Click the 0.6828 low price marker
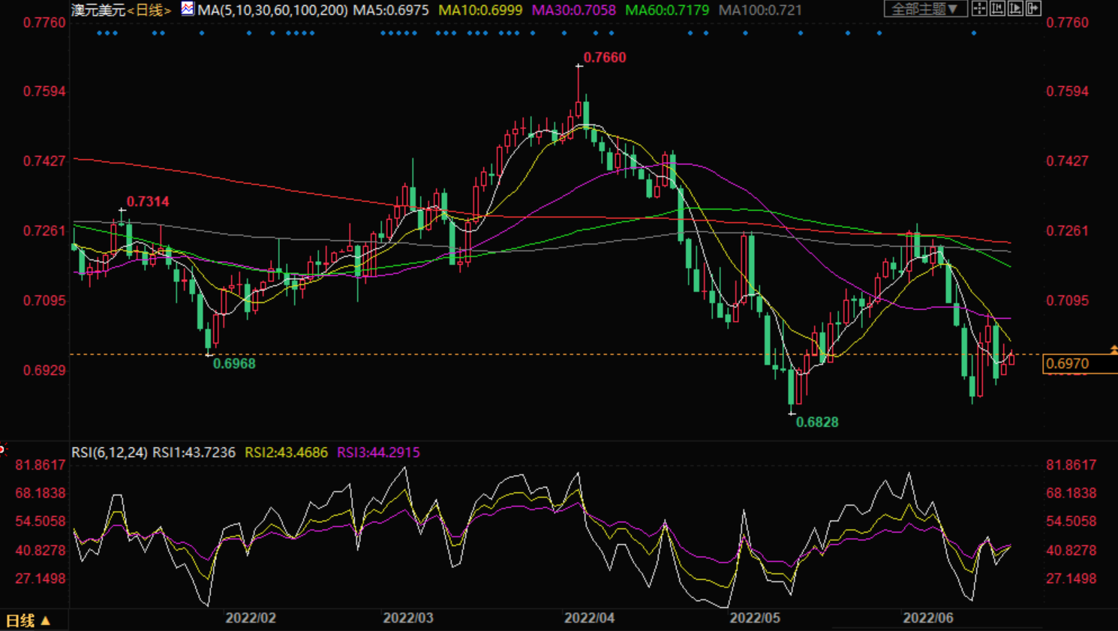Screen dimensions: 1118x631 point(817,422)
